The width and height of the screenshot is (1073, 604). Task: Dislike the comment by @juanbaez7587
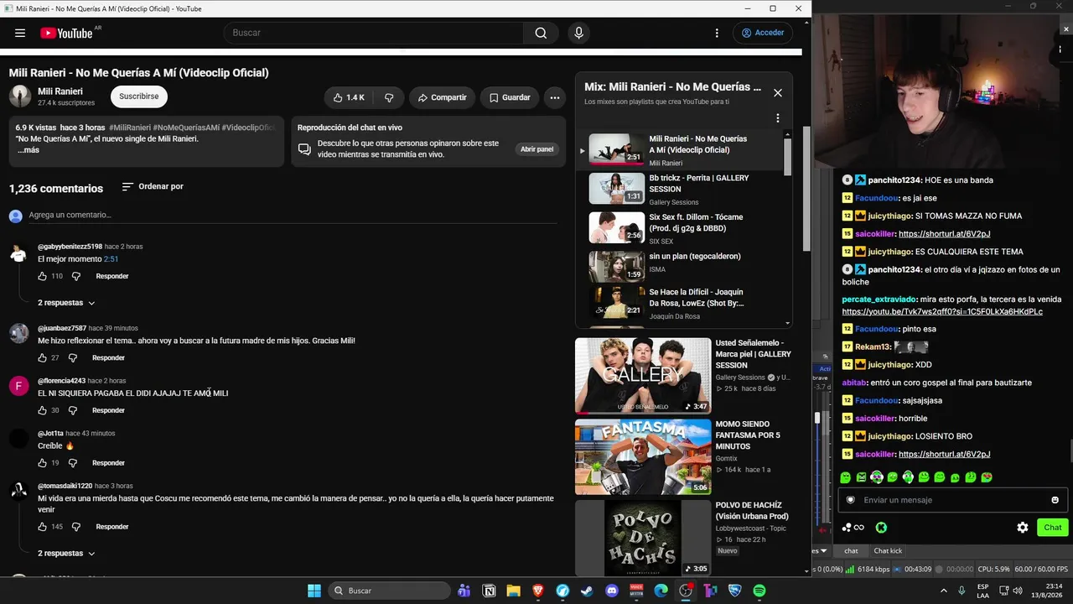point(73,357)
